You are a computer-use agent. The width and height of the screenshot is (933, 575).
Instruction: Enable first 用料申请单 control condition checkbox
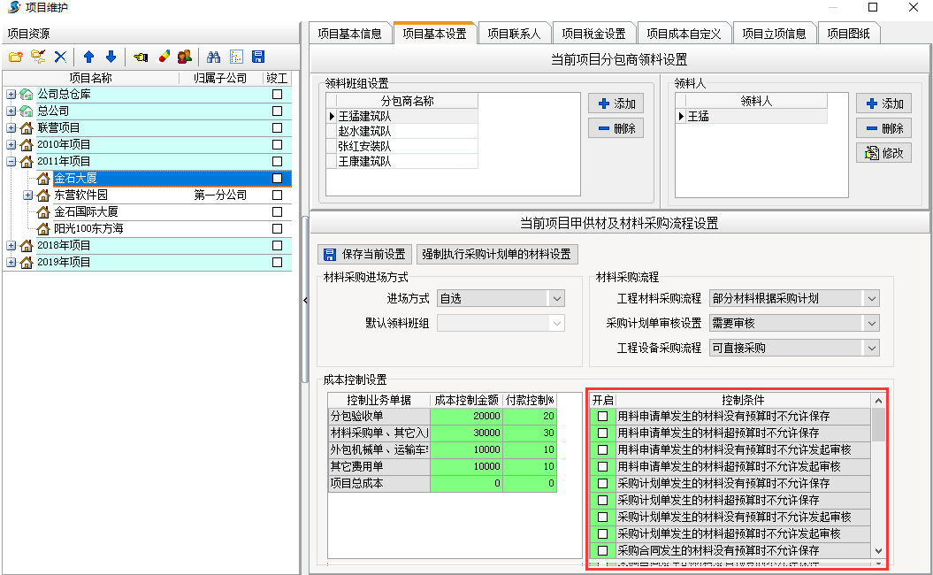point(602,416)
